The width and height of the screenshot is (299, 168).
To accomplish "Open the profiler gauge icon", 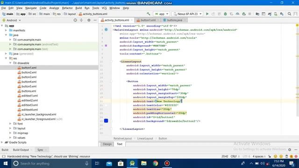I will point(237,14).
